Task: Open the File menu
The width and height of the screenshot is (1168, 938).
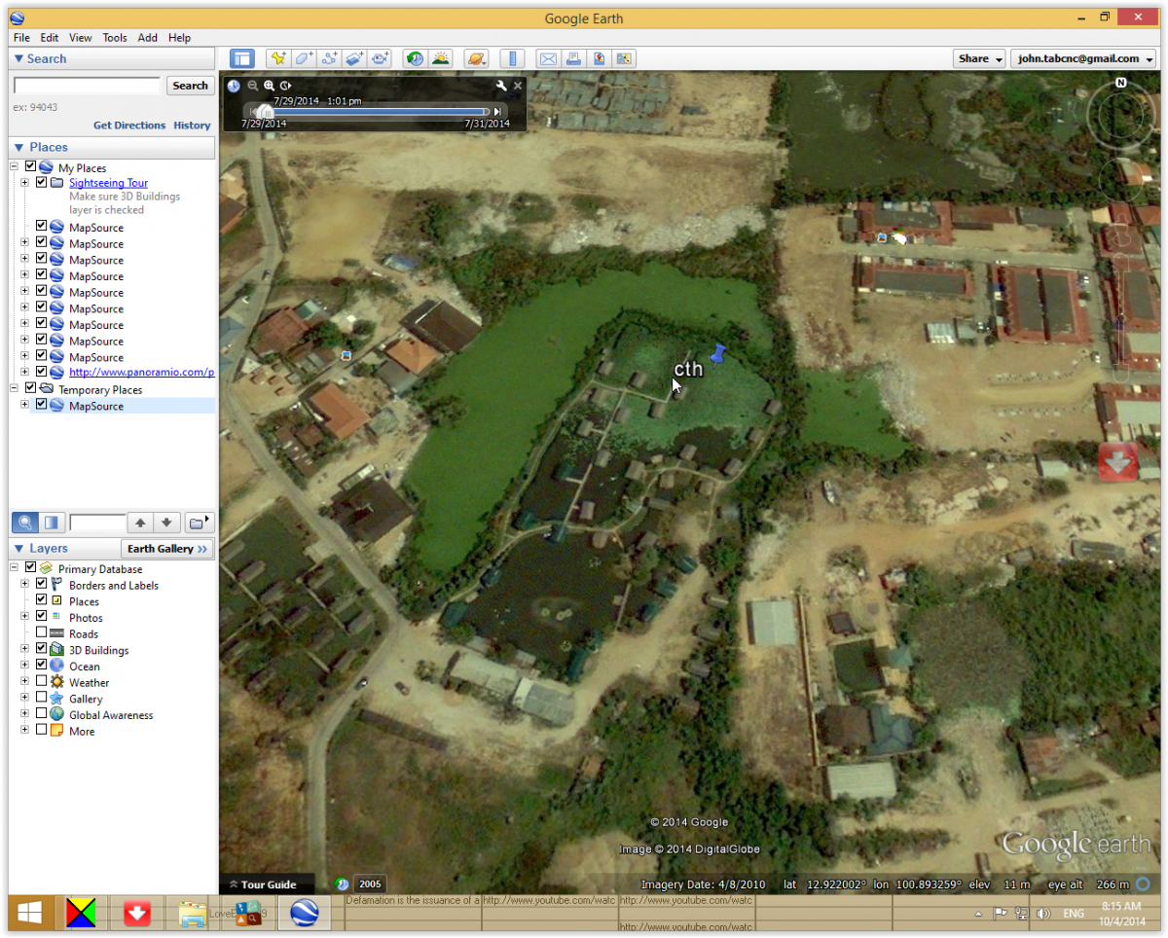Action: [x=21, y=38]
